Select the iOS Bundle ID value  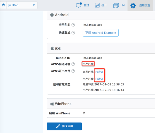click(x=92, y=58)
